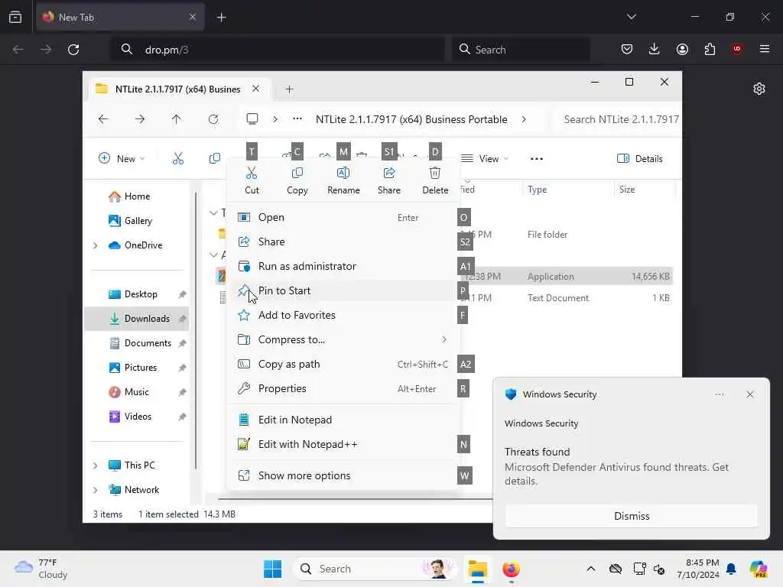783x587 pixels.
Task: Select Share entry in context menu list
Action: pos(343,242)
